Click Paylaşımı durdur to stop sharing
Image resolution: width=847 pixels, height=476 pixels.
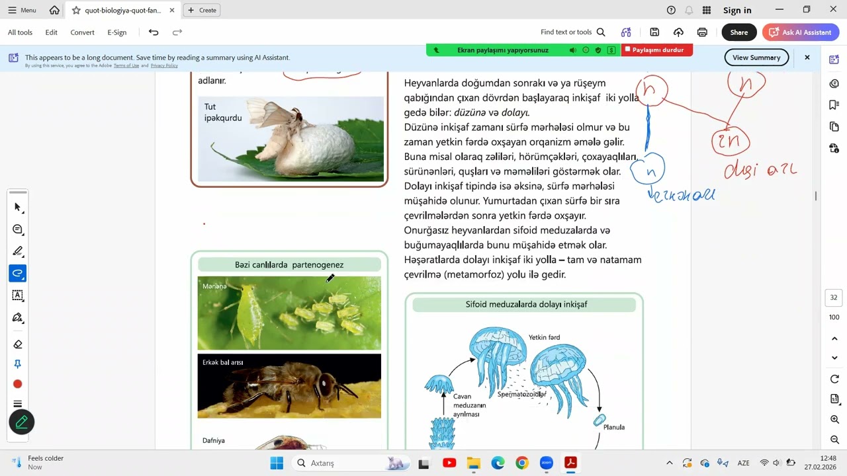coord(657,50)
